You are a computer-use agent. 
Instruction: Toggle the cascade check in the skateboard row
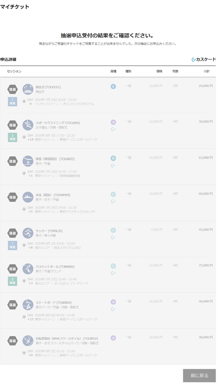pos(113,309)
